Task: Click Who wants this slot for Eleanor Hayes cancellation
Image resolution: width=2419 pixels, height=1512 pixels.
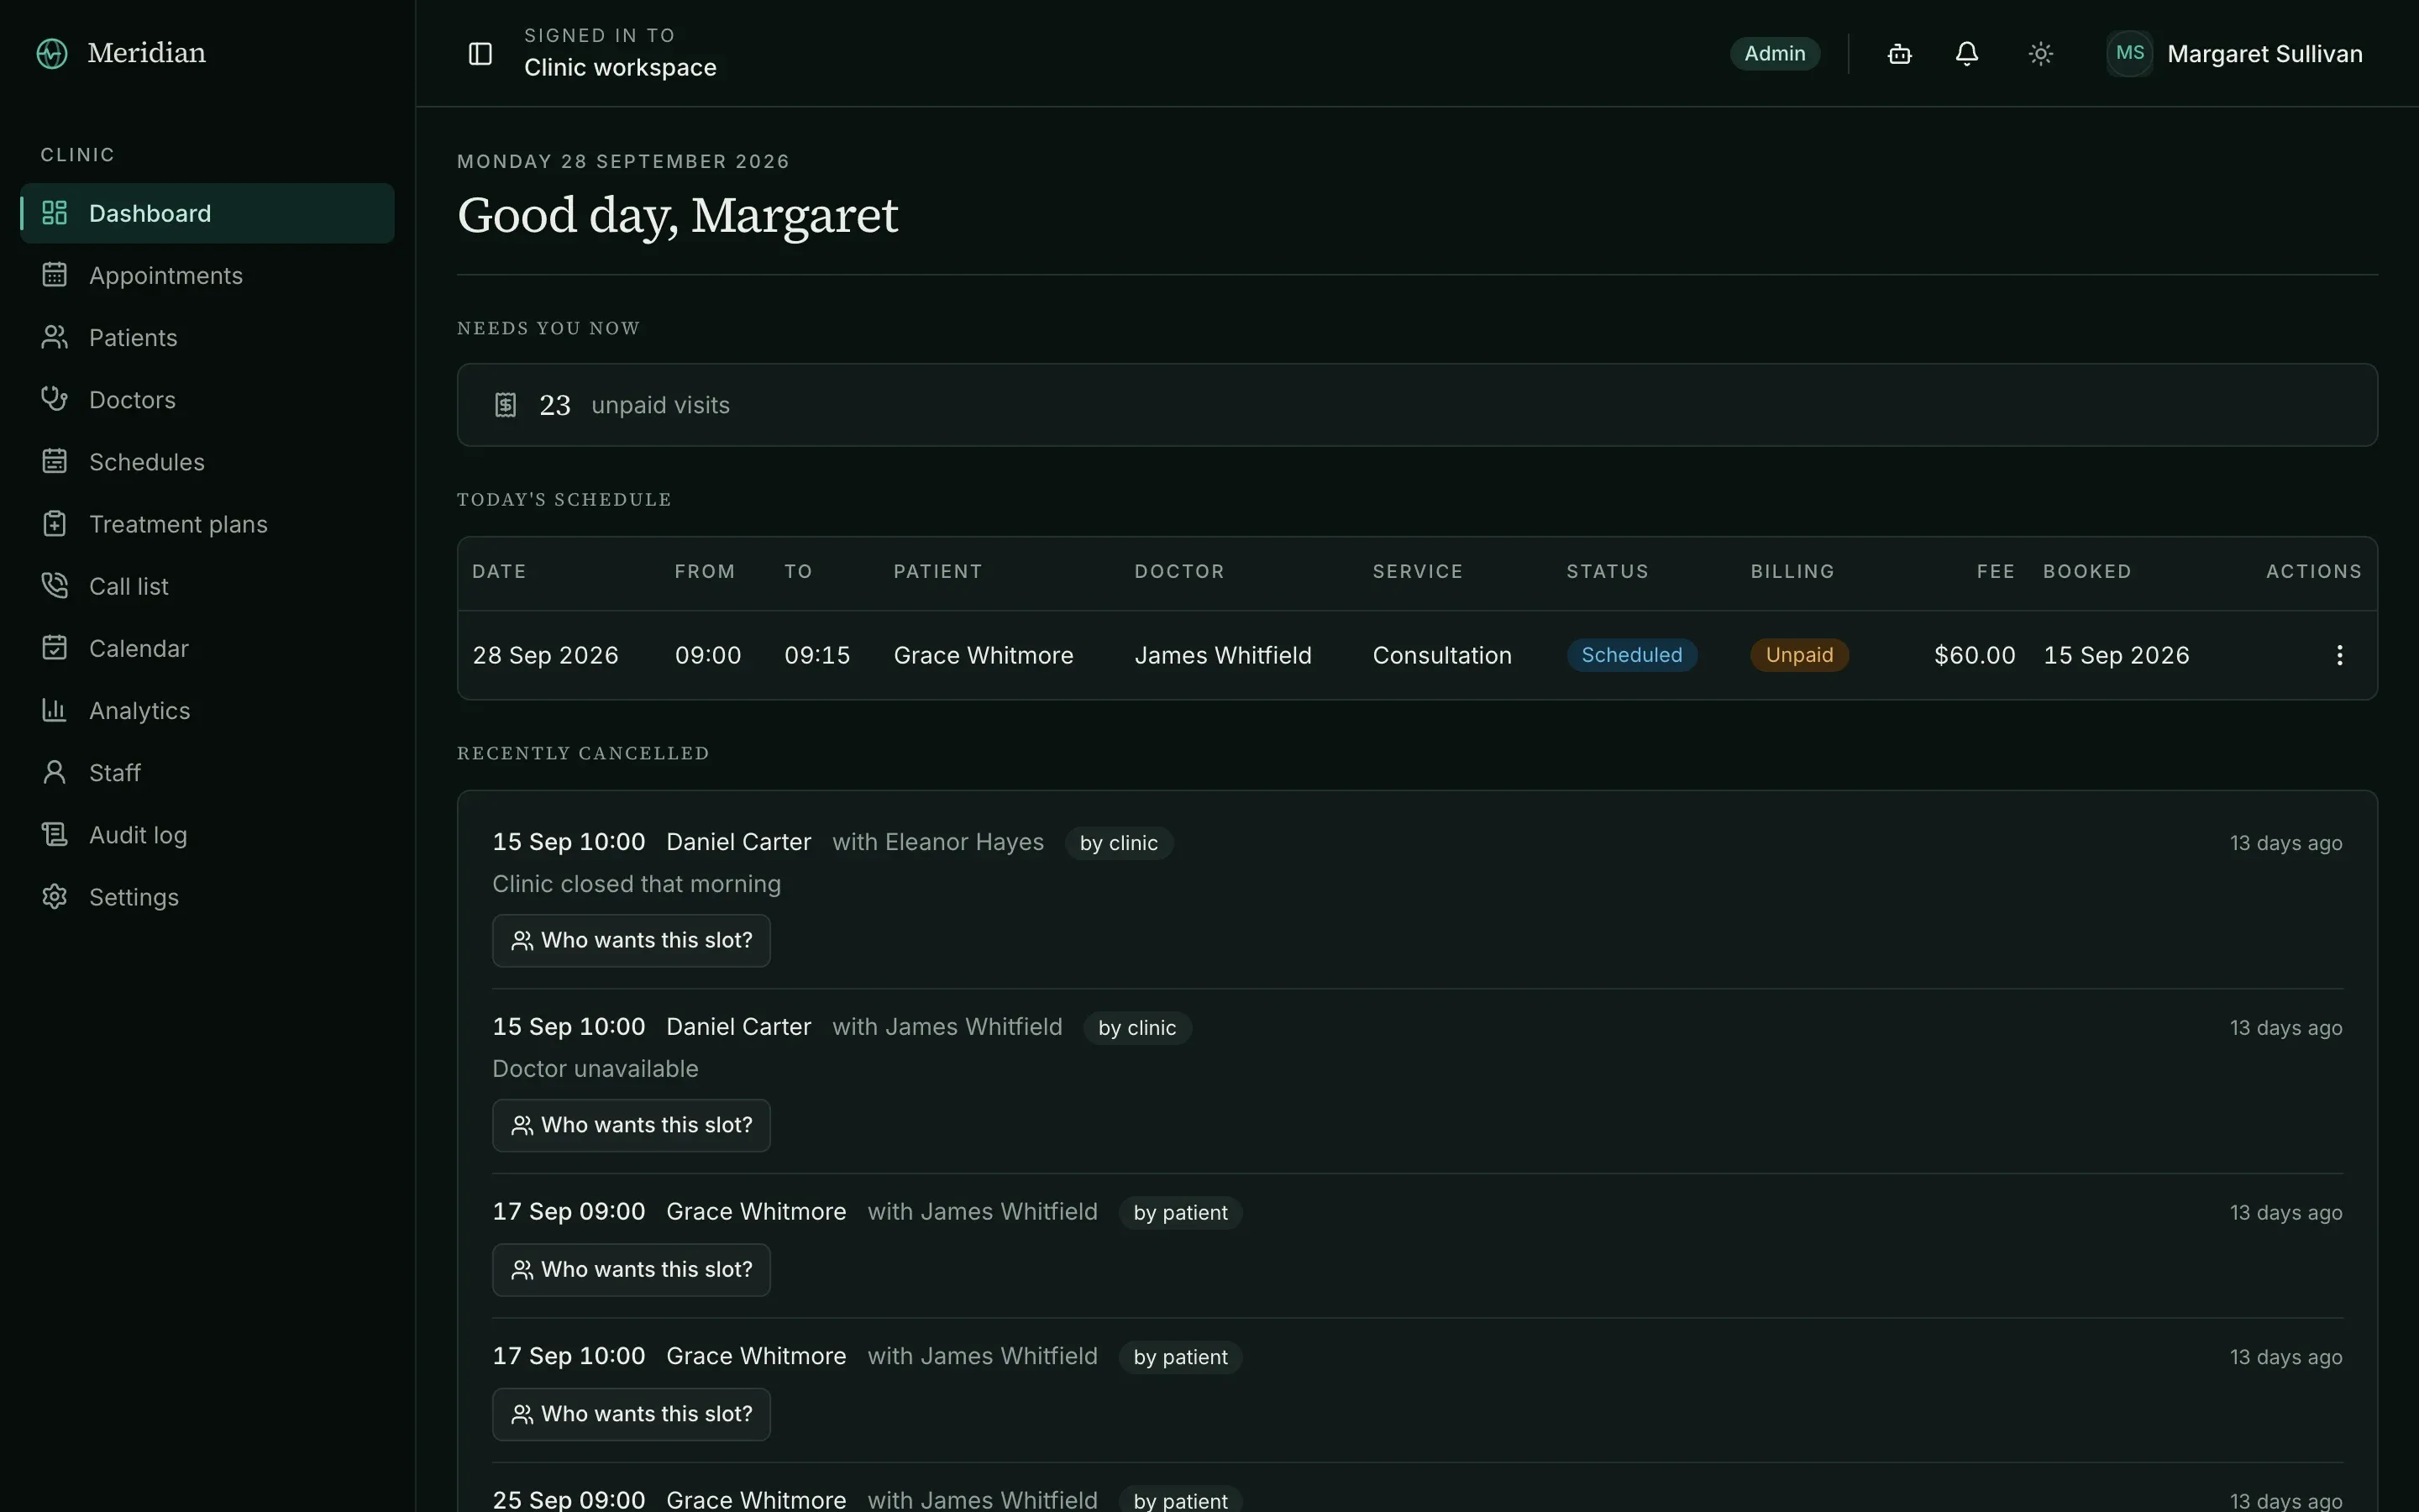Action: pyautogui.click(x=631, y=940)
